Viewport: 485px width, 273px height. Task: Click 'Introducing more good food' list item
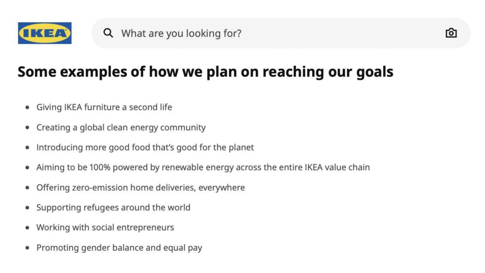(x=145, y=147)
